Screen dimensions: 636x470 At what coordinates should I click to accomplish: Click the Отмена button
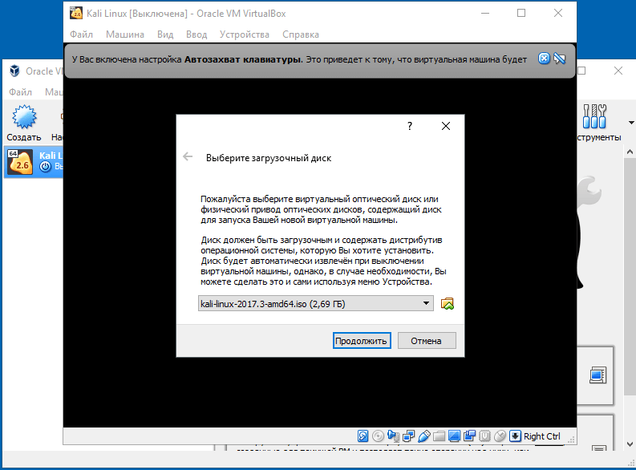(427, 341)
